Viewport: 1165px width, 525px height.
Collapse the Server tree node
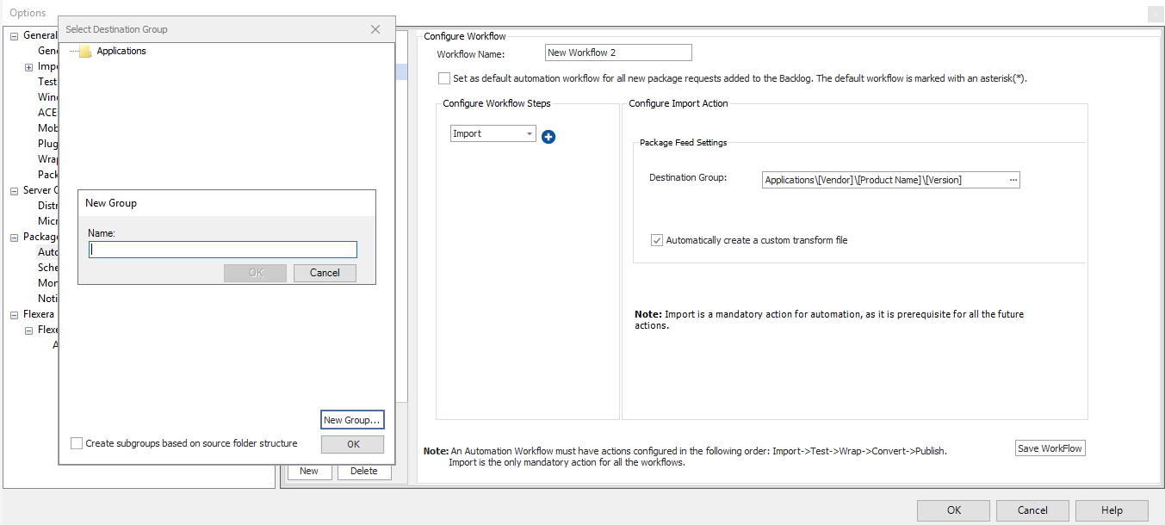tap(15, 191)
